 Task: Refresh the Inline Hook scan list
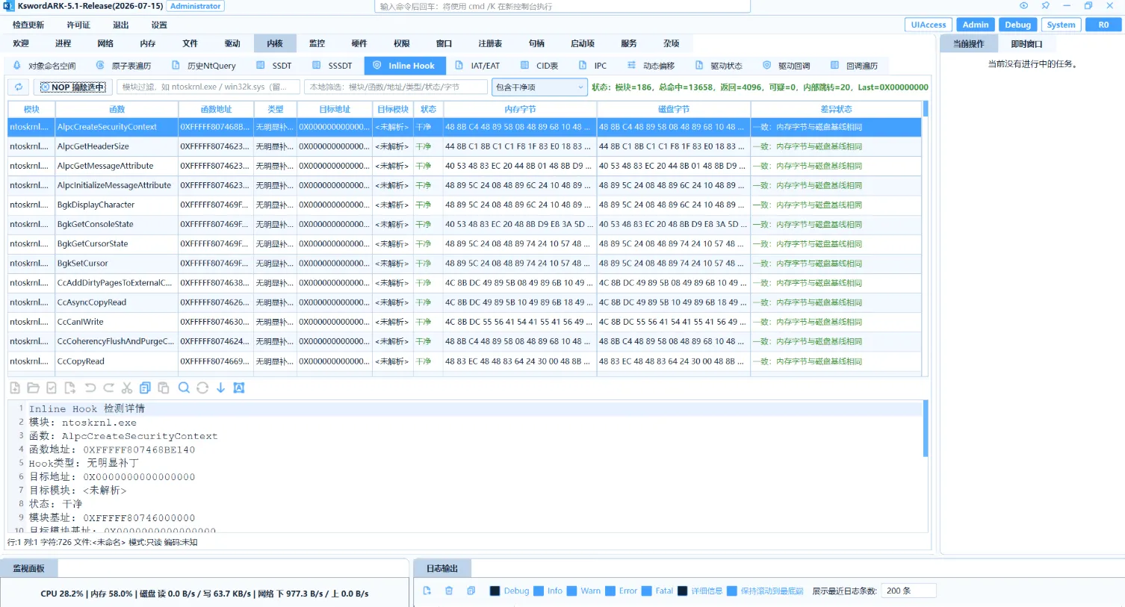coord(19,87)
